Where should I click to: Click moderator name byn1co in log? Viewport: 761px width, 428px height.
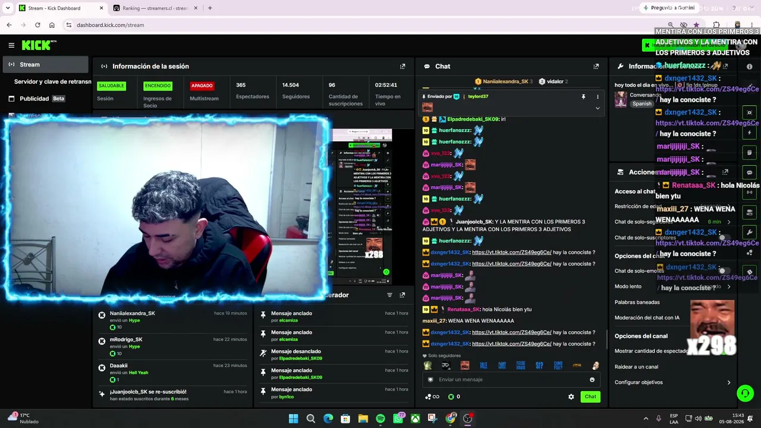pos(287,396)
